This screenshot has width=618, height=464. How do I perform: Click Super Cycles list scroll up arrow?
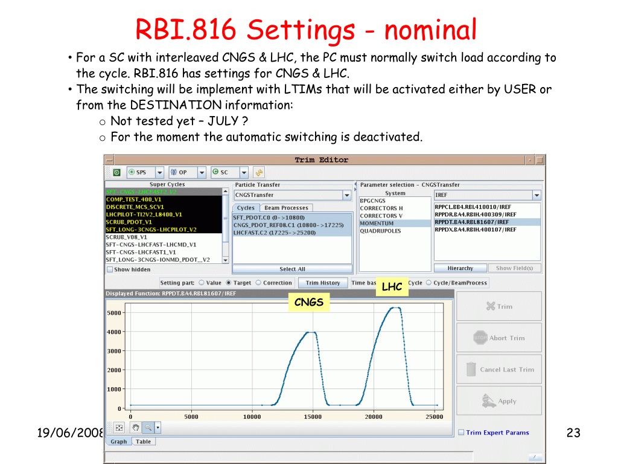point(226,192)
